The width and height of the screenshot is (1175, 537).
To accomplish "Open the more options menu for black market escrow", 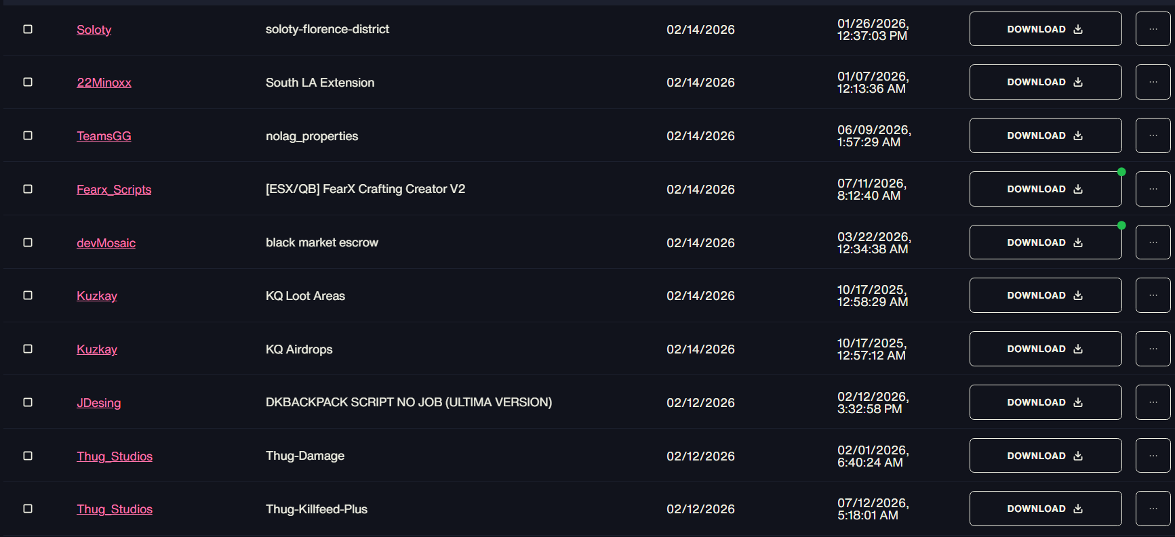I will [1153, 242].
